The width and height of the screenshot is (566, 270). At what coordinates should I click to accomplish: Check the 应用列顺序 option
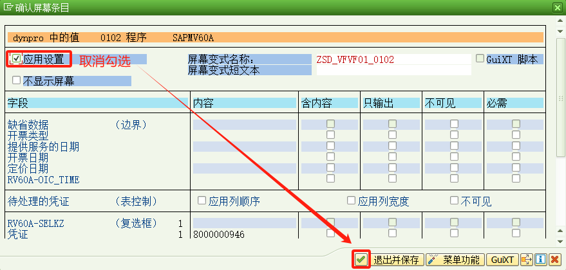(202, 200)
